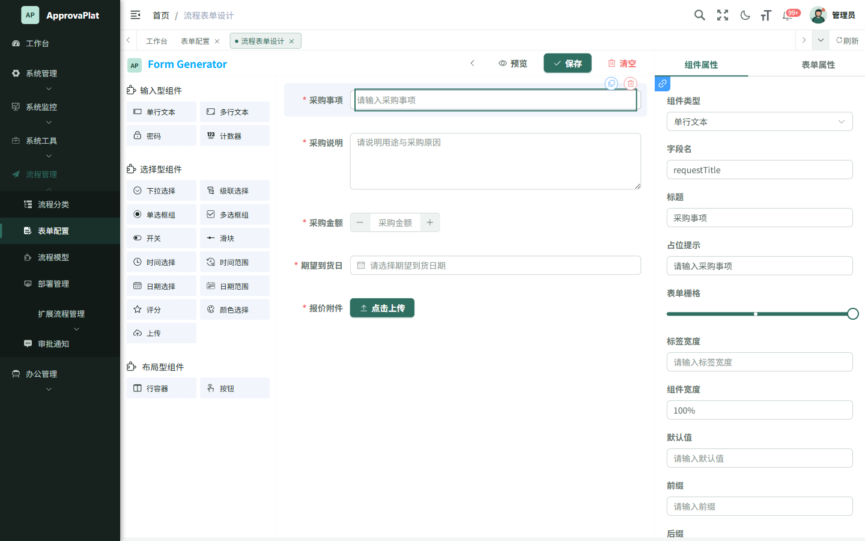Add 单选框组 radio component
The height and width of the screenshot is (541, 865).
tap(162, 215)
